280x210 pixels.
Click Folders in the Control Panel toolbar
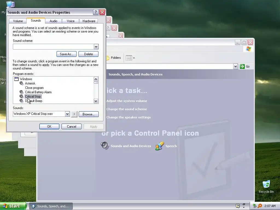click(x=114, y=58)
